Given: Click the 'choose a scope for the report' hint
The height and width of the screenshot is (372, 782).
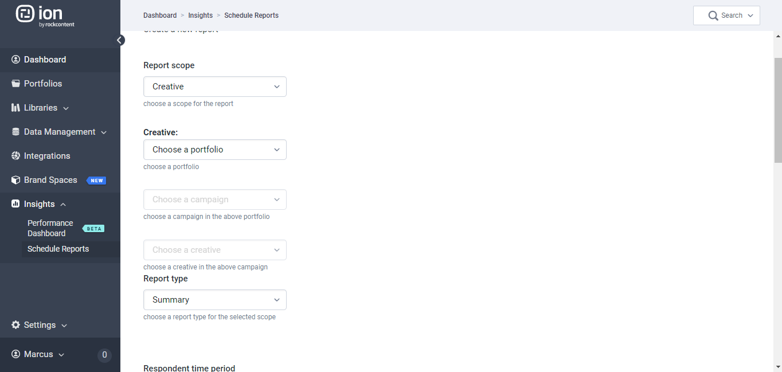Looking at the screenshot, I should coord(189,104).
